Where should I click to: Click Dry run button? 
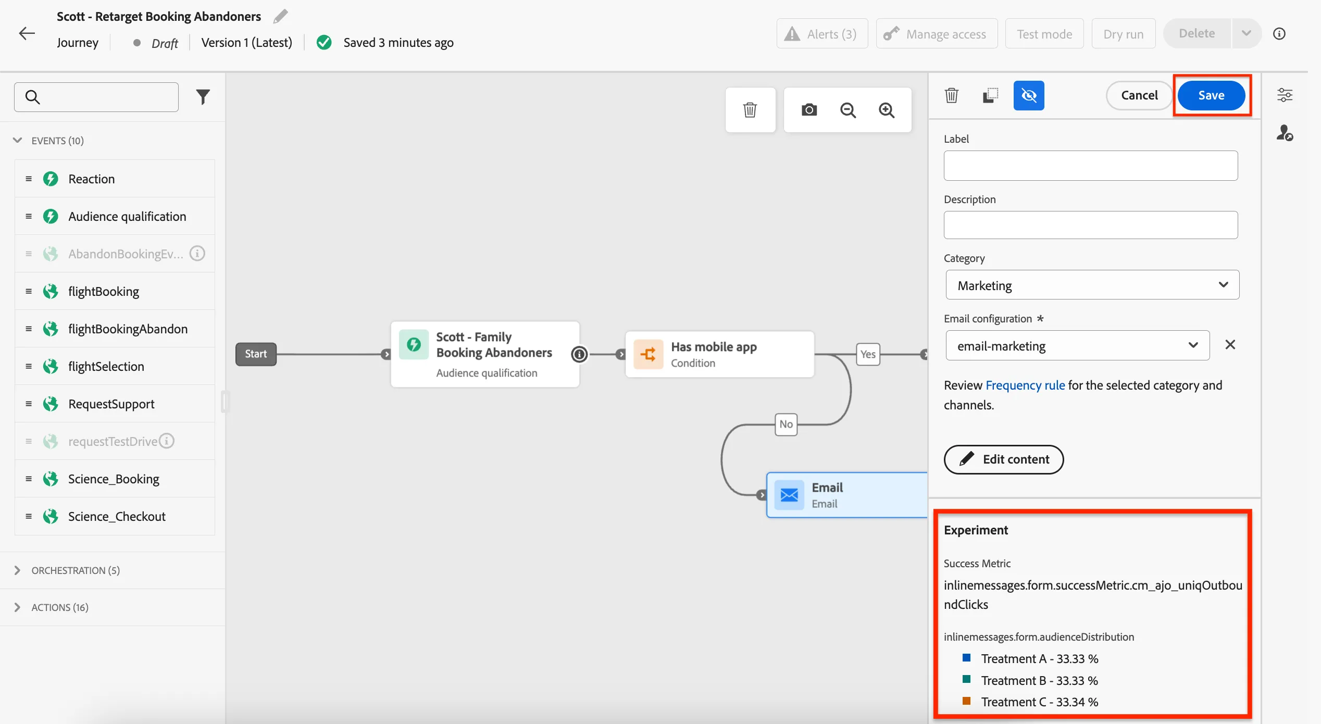tap(1124, 34)
